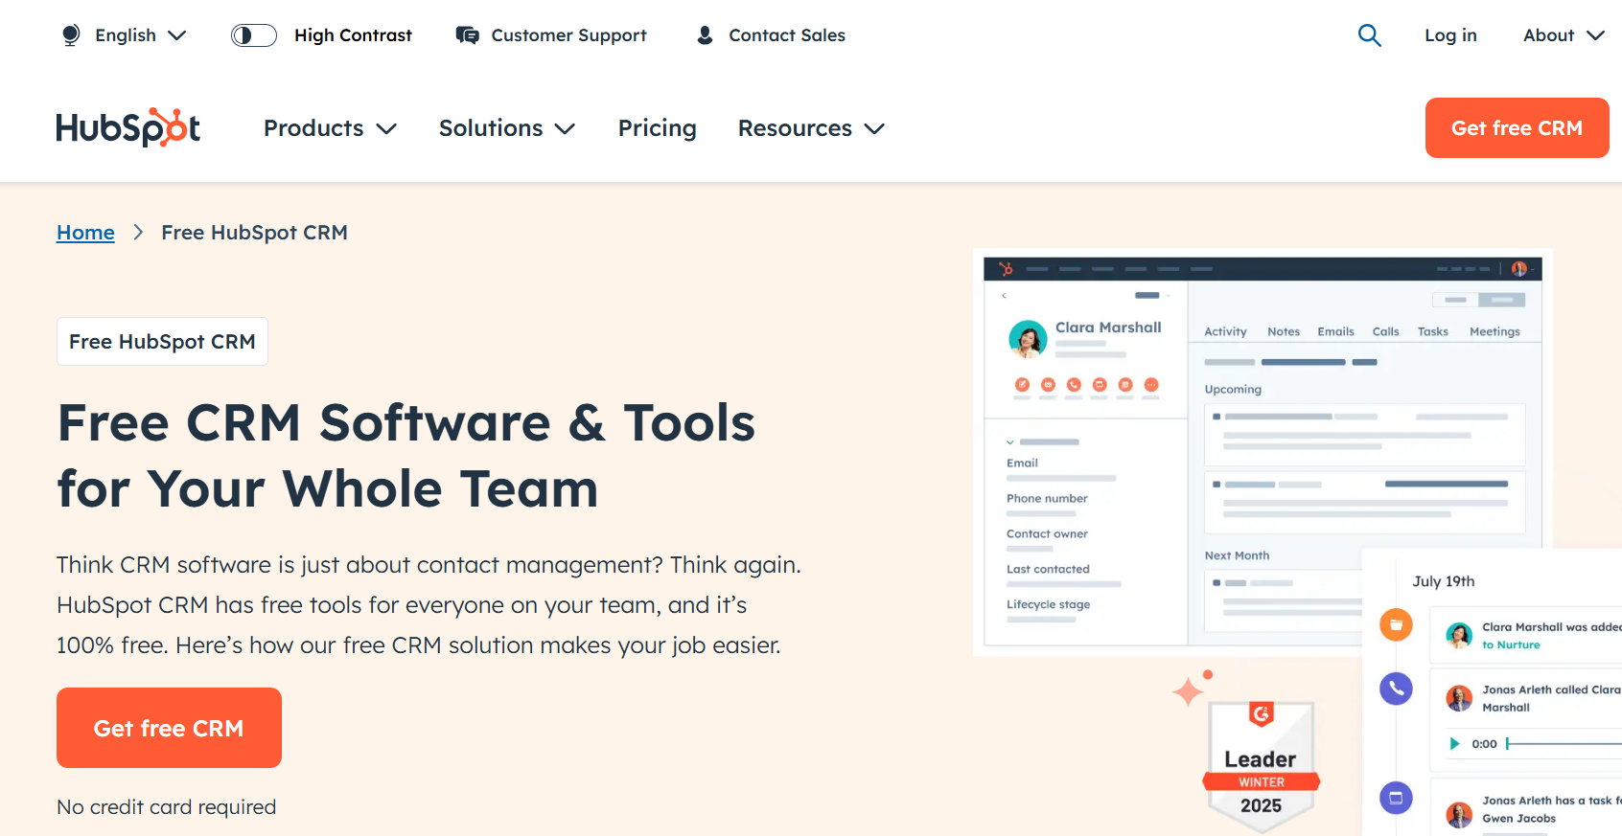Click the 'Phone number' field label

click(x=1047, y=498)
